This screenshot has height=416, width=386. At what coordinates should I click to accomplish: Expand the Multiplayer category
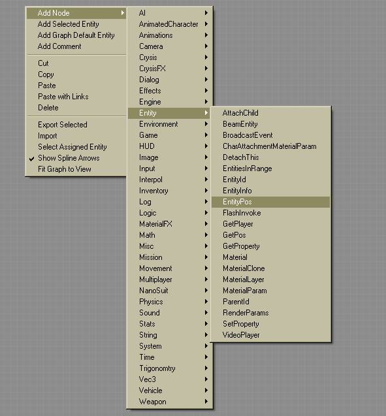click(170, 280)
